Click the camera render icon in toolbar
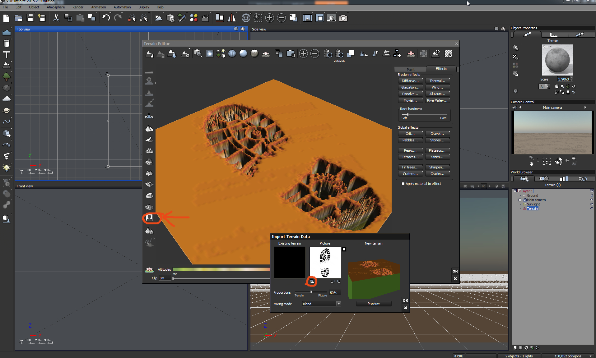 click(343, 18)
